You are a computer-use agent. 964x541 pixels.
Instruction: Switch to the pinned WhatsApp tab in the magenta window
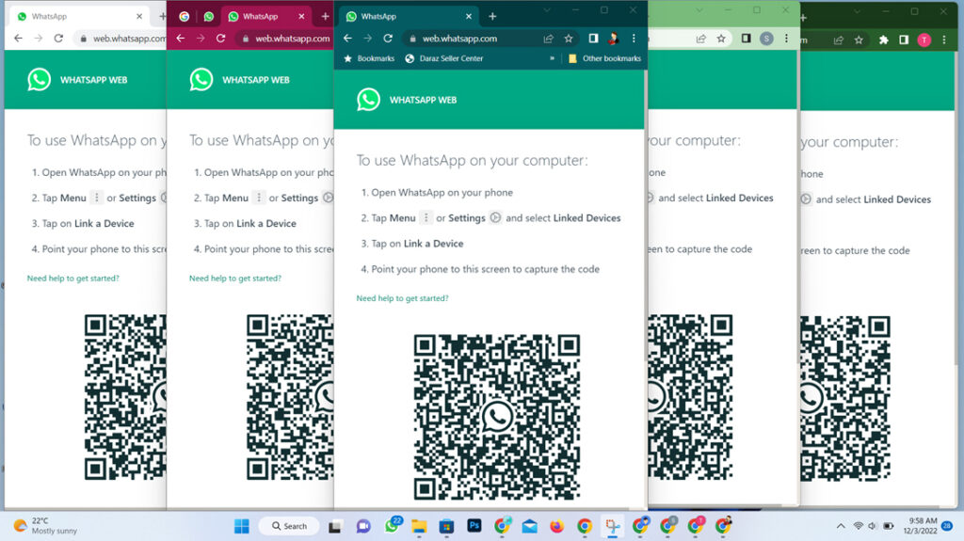[209, 17]
